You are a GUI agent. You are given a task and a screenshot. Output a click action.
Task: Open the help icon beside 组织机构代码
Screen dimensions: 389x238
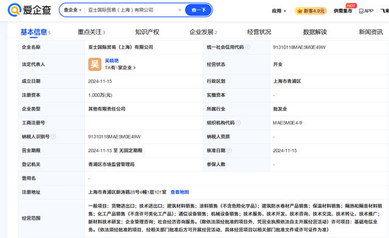238,123
